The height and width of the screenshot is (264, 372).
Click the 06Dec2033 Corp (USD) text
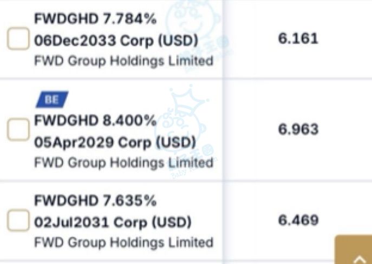click(x=116, y=41)
